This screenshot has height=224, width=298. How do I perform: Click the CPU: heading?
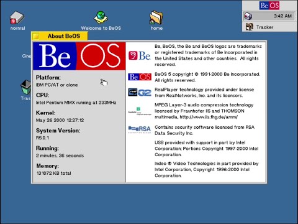pyautogui.click(x=42, y=95)
